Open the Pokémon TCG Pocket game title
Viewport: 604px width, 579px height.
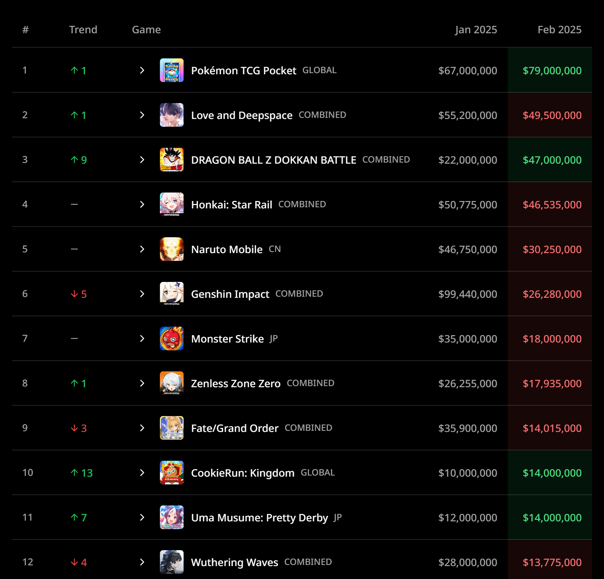[244, 71]
